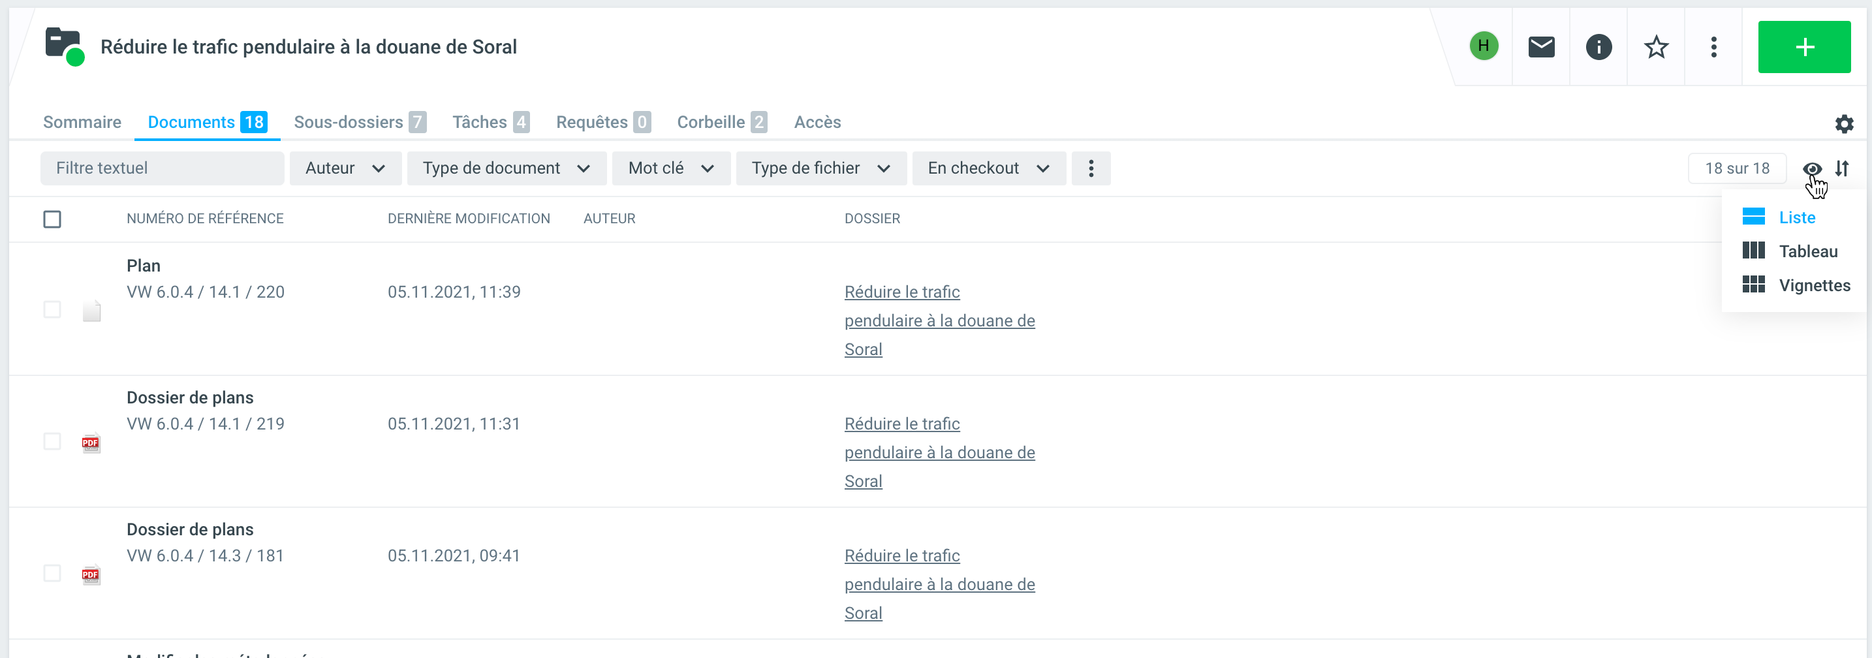This screenshot has width=1872, height=658.
Task: Check the box for the Plan document
Action: (52, 309)
